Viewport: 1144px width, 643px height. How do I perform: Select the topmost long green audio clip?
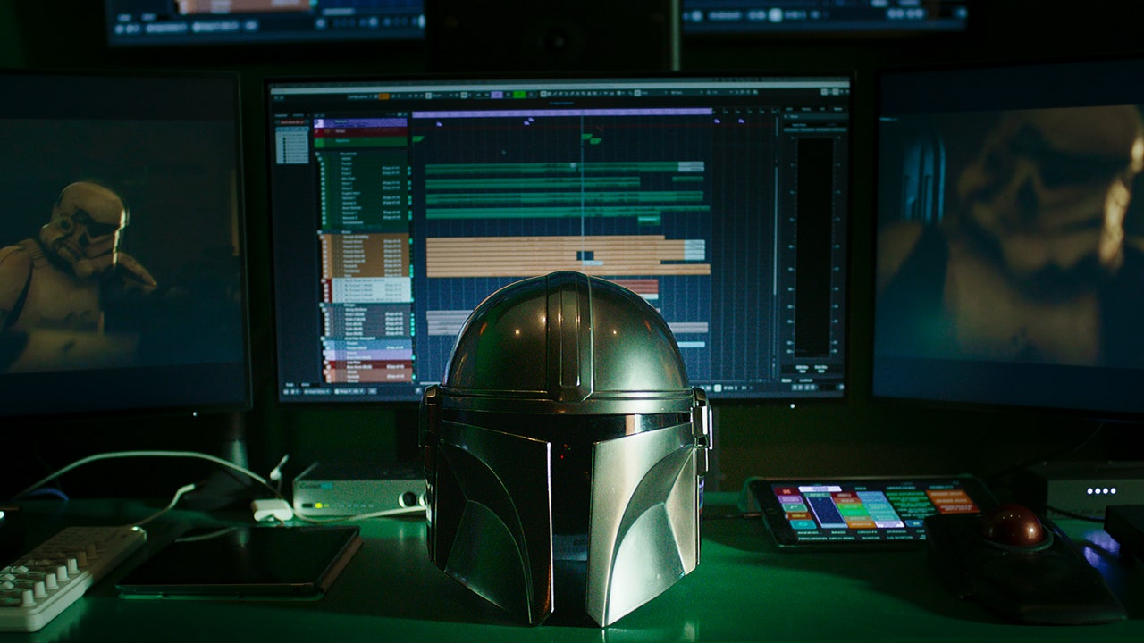click(x=564, y=167)
